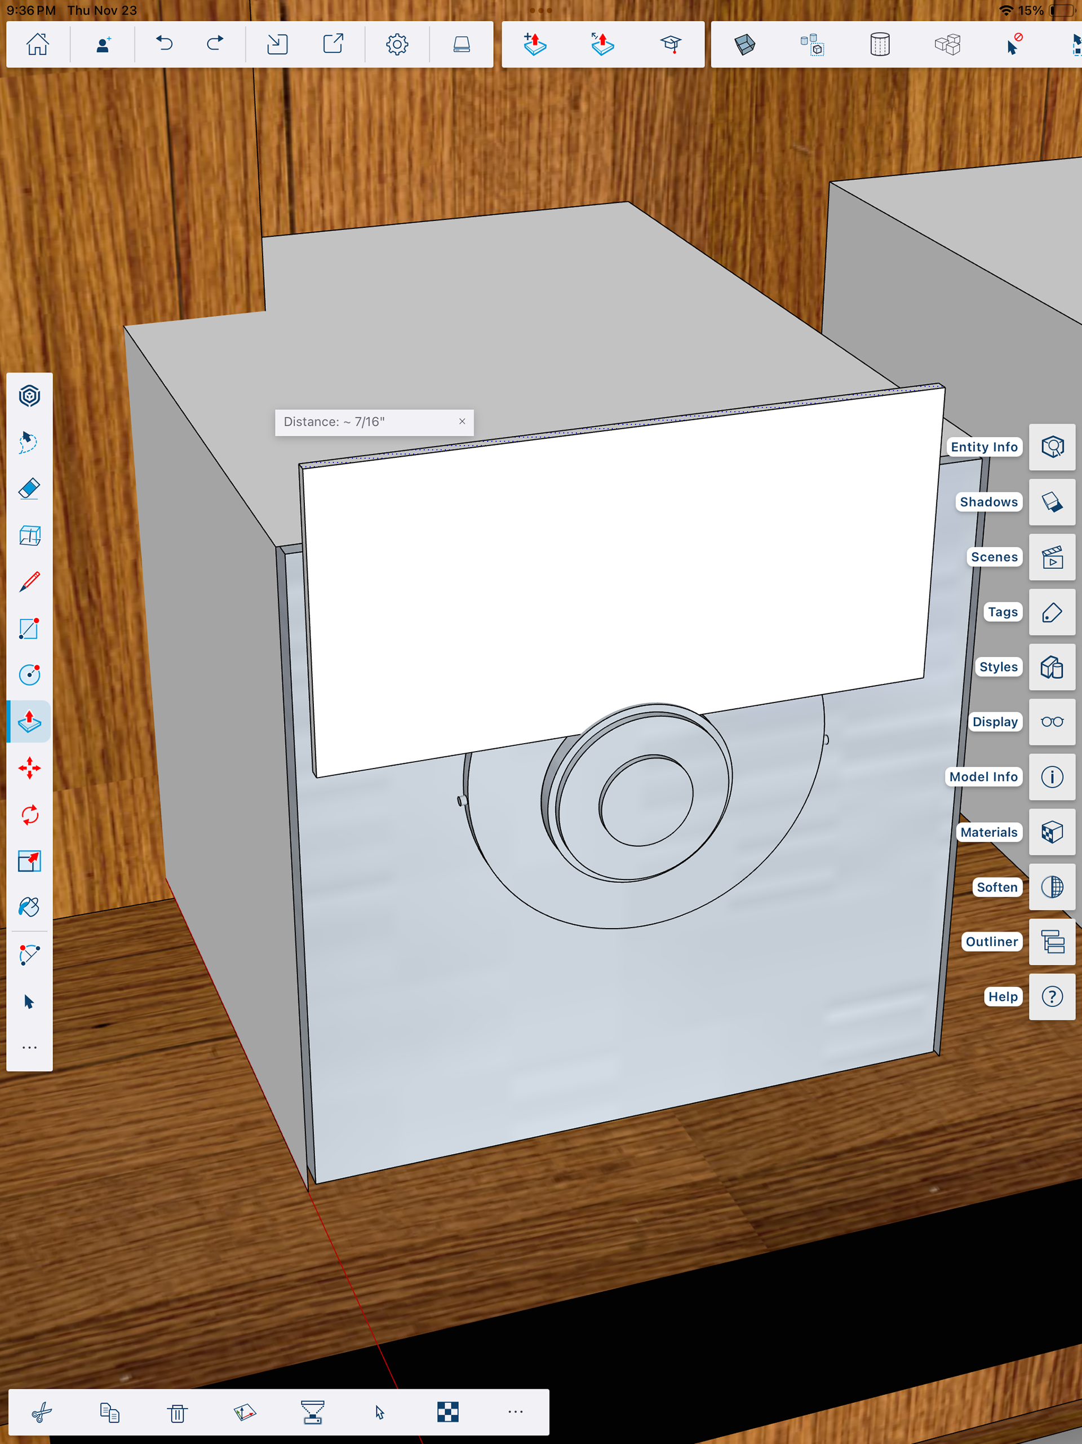Click the Distance value field

click(x=365, y=422)
